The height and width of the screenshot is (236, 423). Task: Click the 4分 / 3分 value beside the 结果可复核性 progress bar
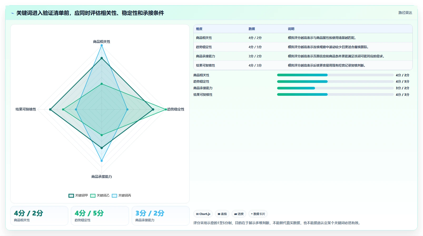coord(402,94)
